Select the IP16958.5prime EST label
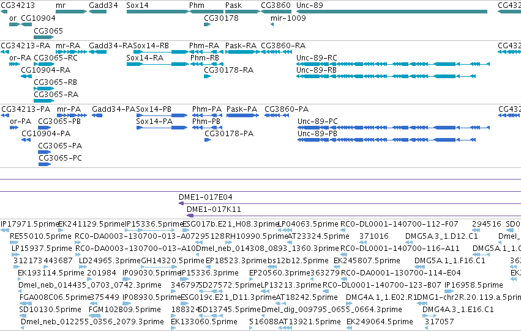This screenshot has height=331, width=521. [473, 285]
